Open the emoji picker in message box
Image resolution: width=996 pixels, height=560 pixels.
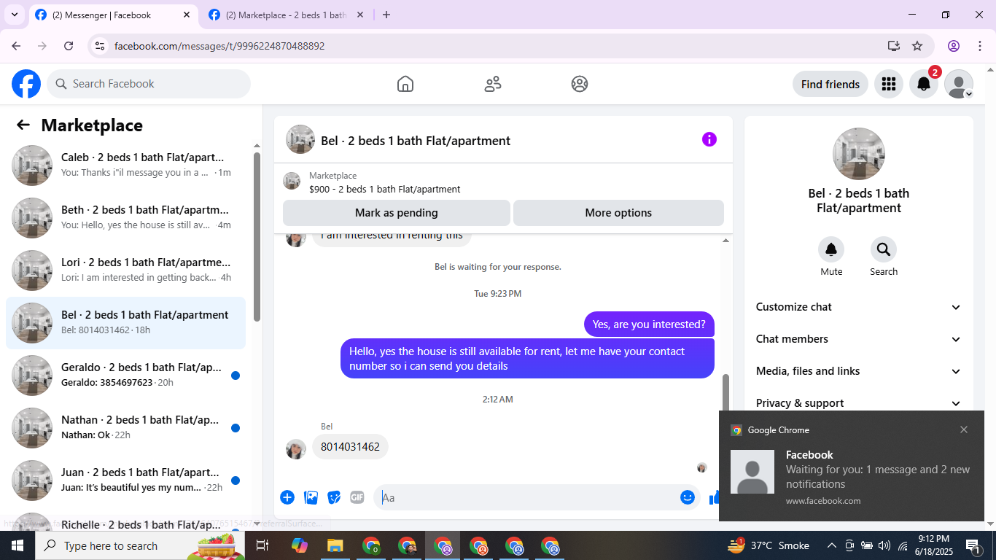[688, 497]
